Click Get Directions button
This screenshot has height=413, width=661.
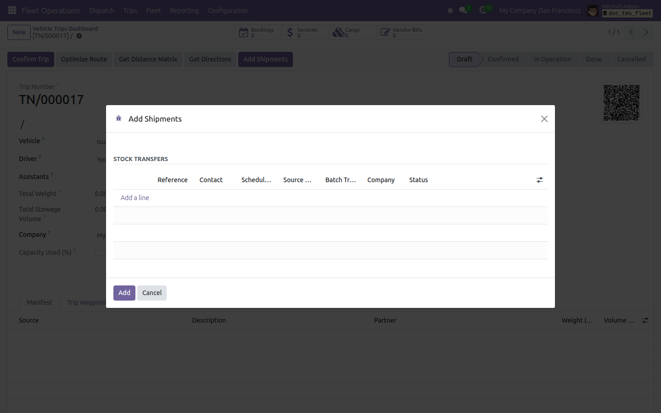tap(210, 59)
